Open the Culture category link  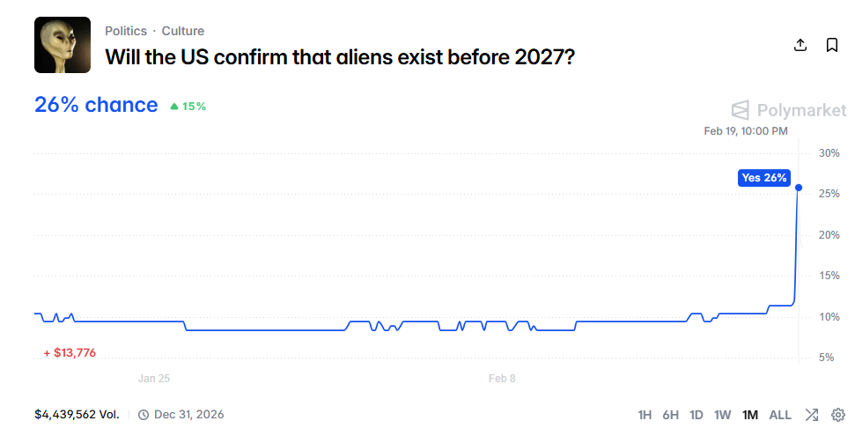point(183,31)
